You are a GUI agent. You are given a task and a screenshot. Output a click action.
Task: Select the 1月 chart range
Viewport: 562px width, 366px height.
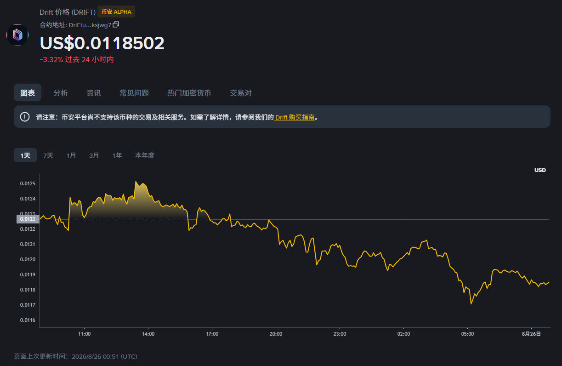click(71, 155)
